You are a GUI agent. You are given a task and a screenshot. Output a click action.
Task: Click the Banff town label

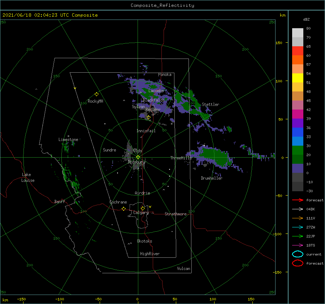[60, 201]
